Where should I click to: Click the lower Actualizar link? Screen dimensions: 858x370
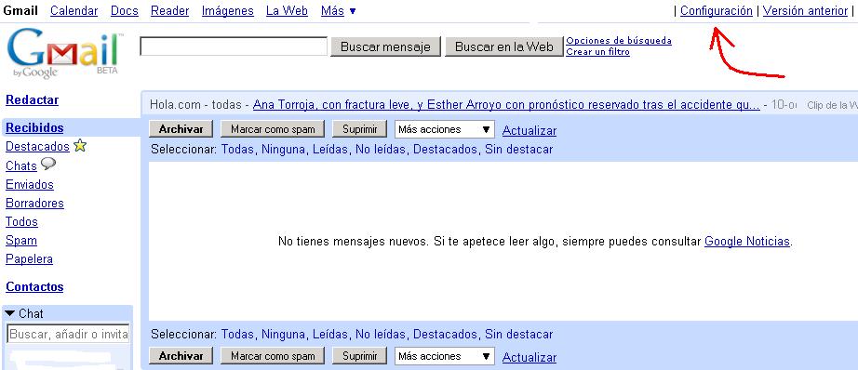tap(530, 357)
